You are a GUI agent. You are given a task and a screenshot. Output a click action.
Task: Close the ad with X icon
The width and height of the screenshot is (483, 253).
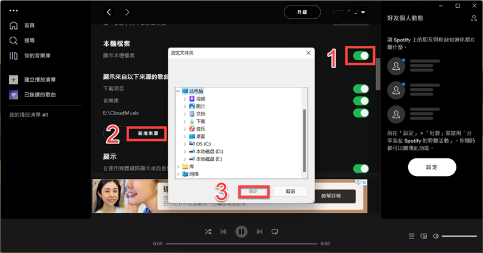tap(364, 183)
